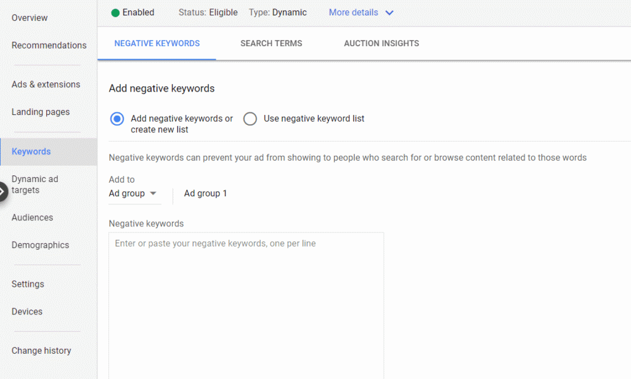Open Change history
This screenshot has width=631, height=379.
41,350
